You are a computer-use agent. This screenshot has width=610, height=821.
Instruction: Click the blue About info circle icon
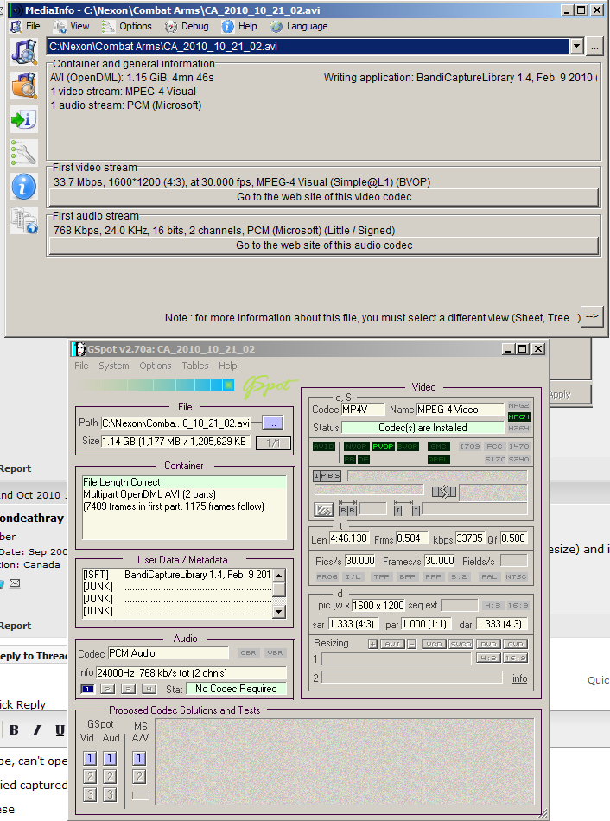24,187
